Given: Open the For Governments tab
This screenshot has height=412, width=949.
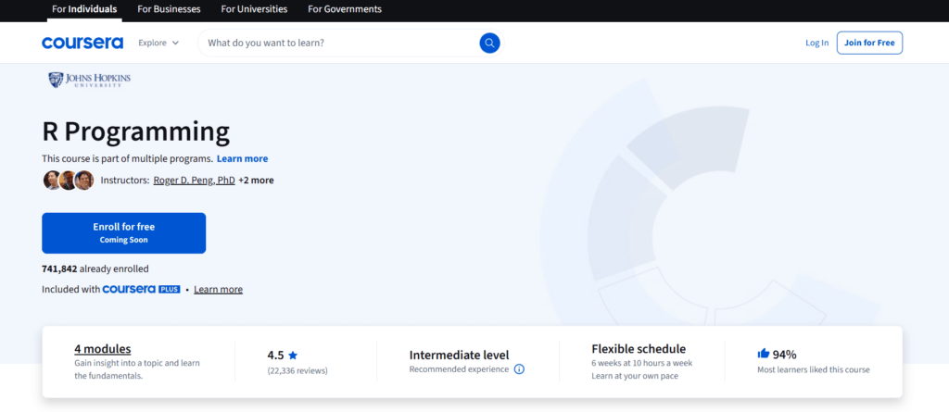Looking at the screenshot, I should click(345, 9).
